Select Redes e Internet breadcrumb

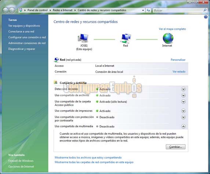point(62,10)
